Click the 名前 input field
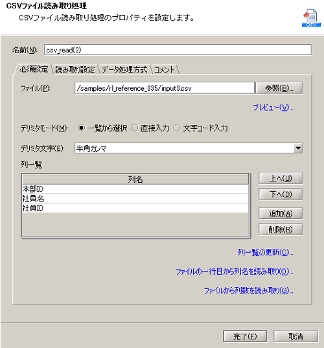The height and width of the screenshot is (348, 324). 178,50
